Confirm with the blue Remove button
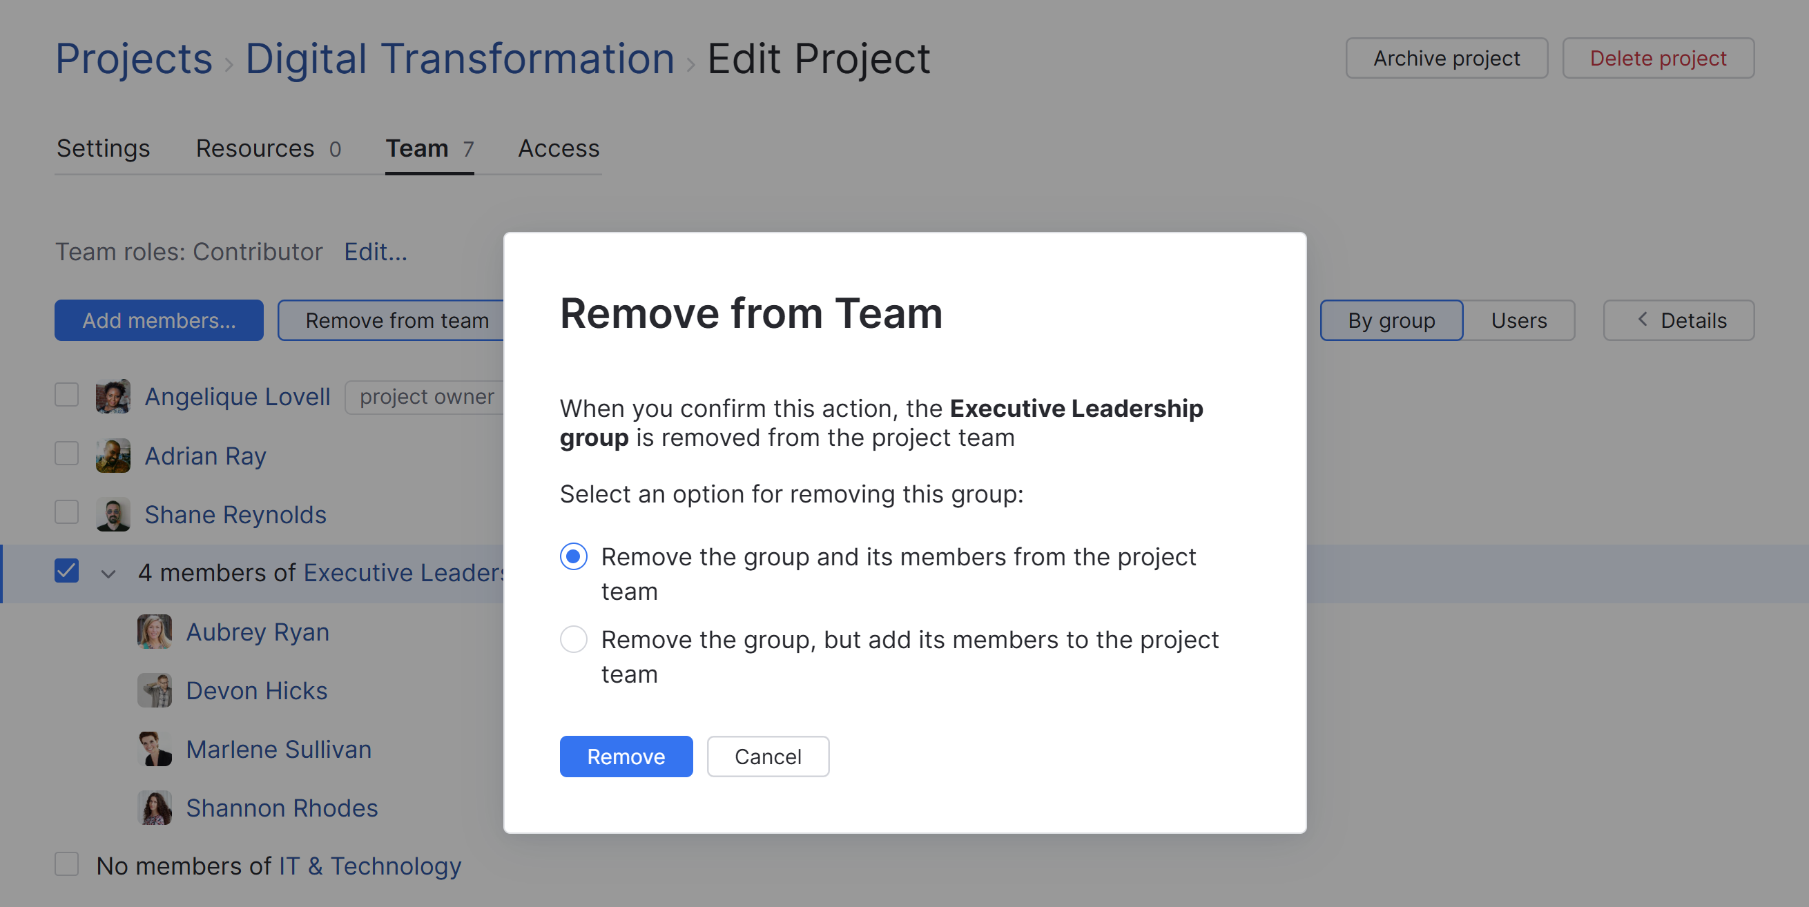The width and height of the screenshot is (1809, 907). [x=625, y=756]
